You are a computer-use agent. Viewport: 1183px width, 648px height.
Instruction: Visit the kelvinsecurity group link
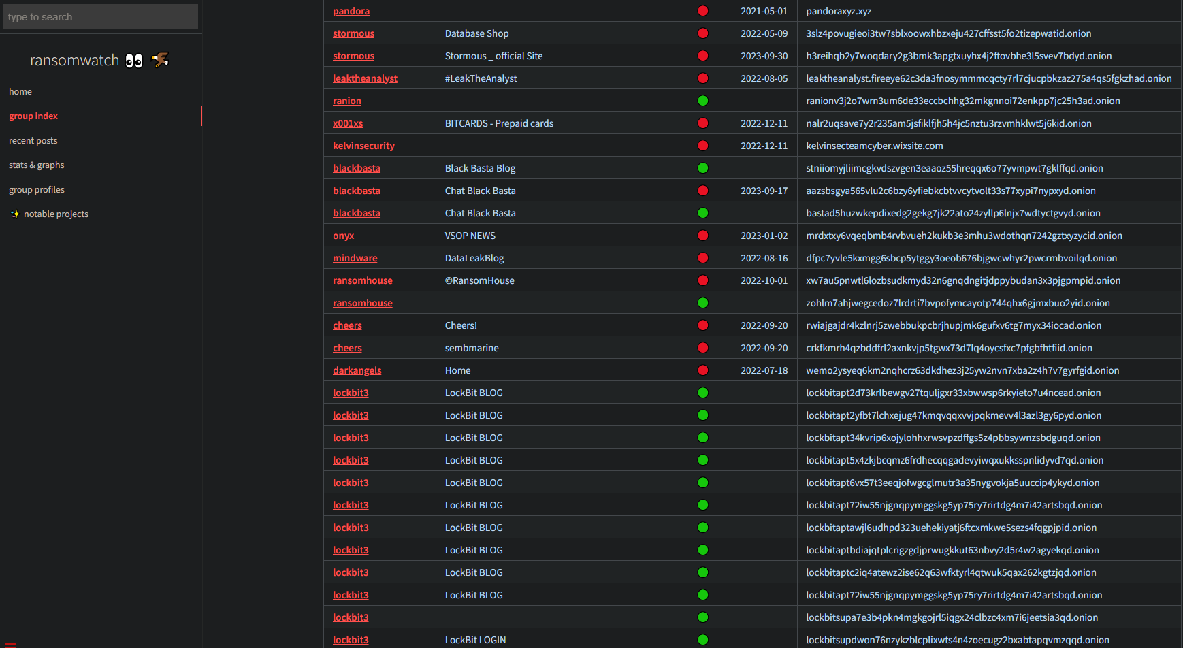363,146
